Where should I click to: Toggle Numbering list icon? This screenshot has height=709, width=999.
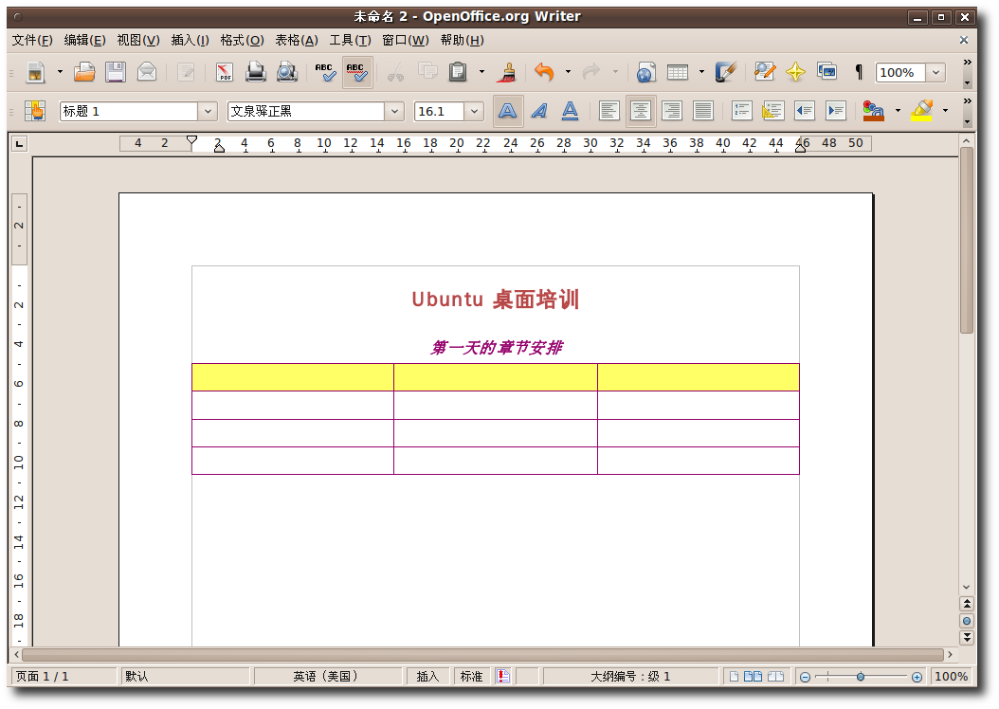click(x=741, y=112)
